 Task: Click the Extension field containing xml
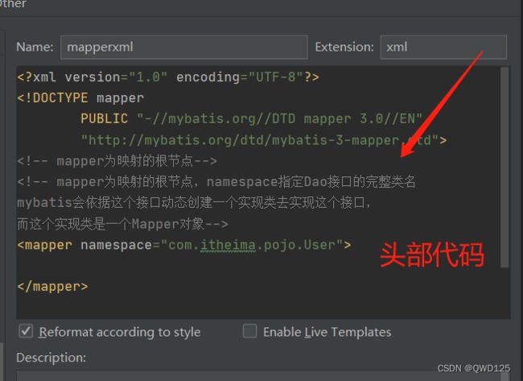click(443, 48)
